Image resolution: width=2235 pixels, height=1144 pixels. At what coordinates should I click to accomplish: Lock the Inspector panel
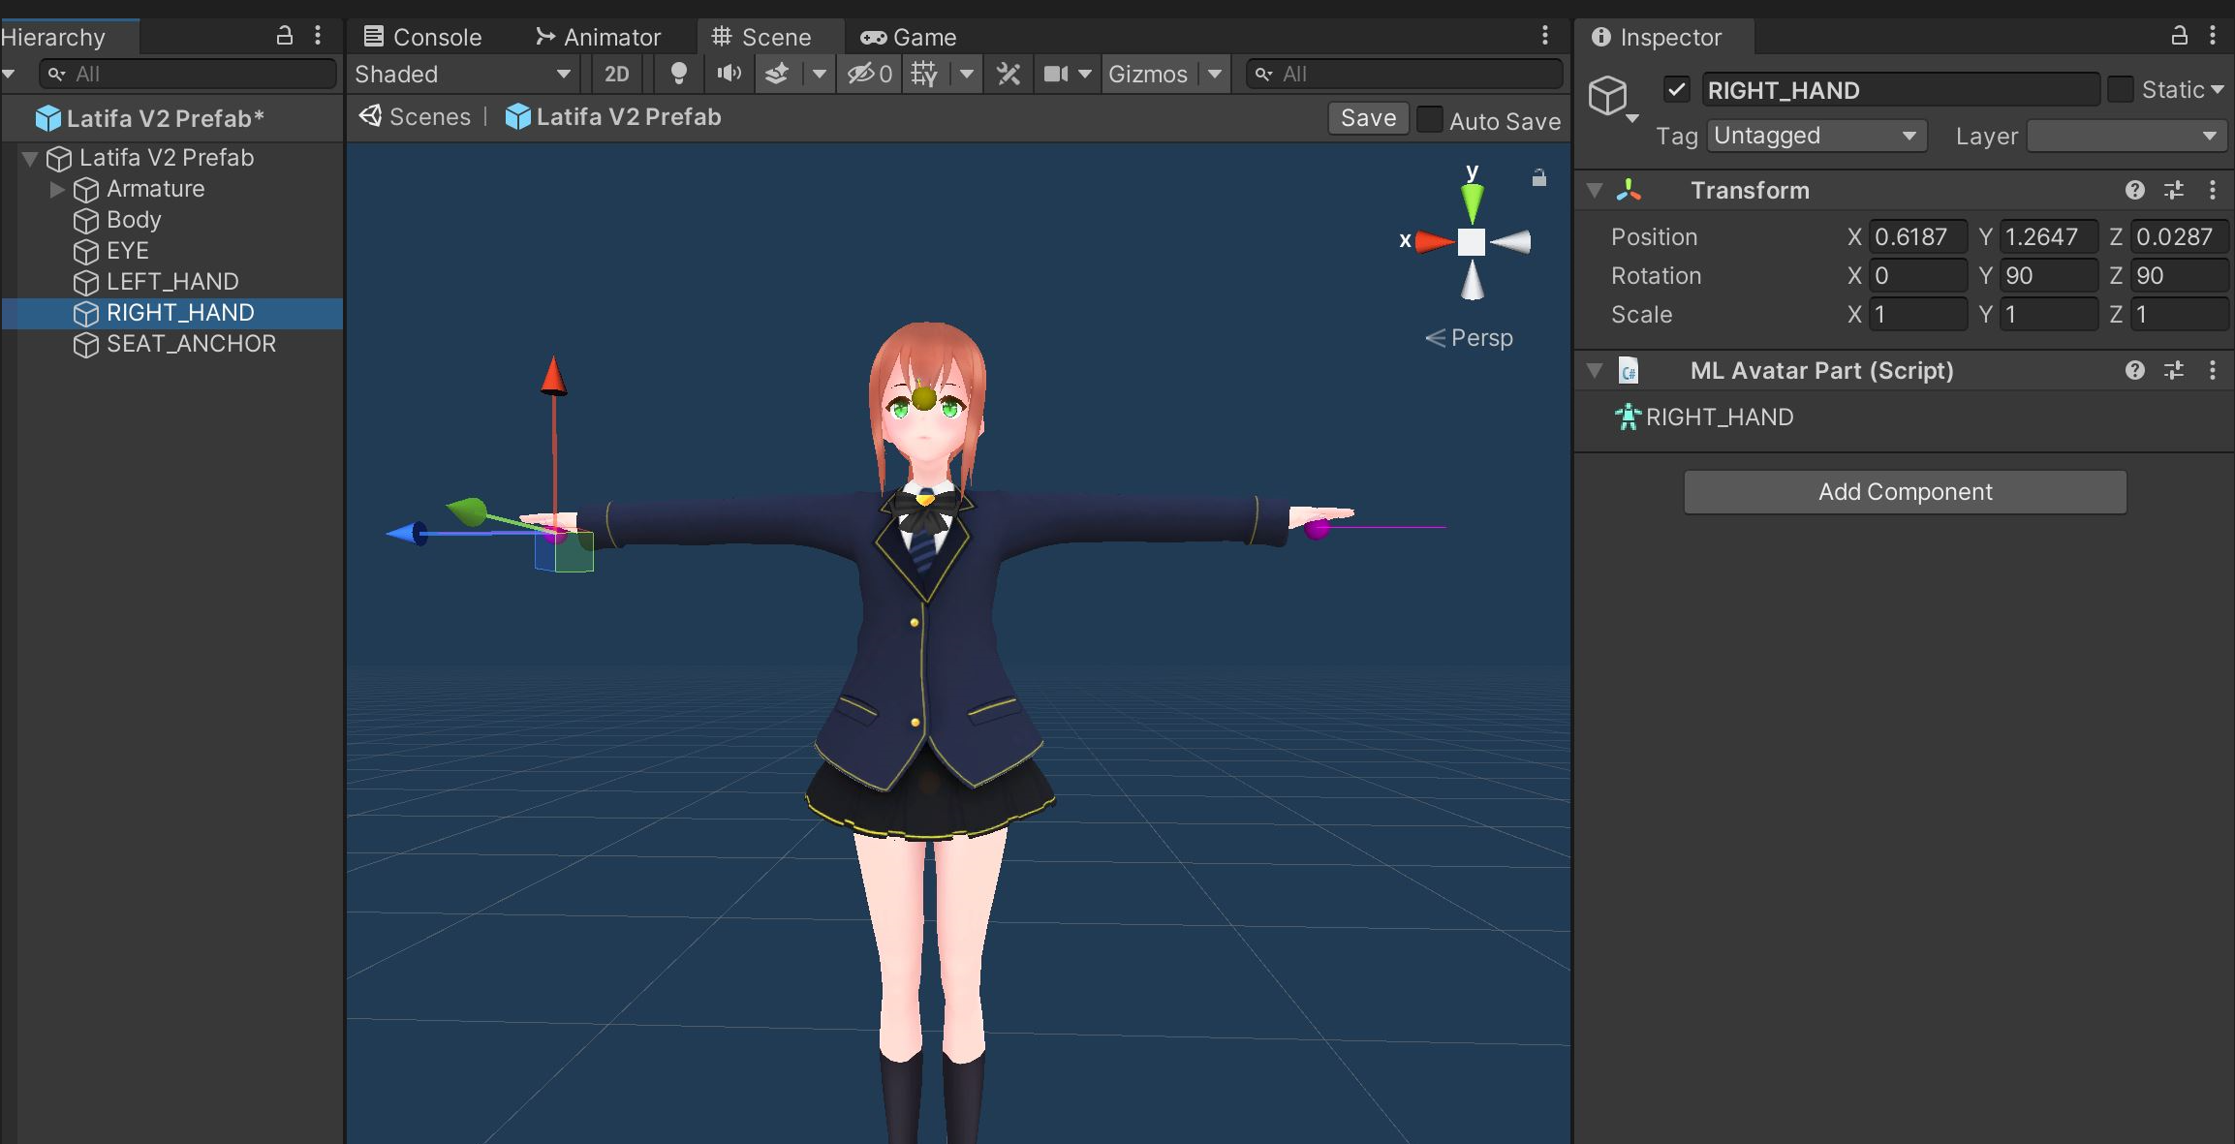tap(2179, 36)
